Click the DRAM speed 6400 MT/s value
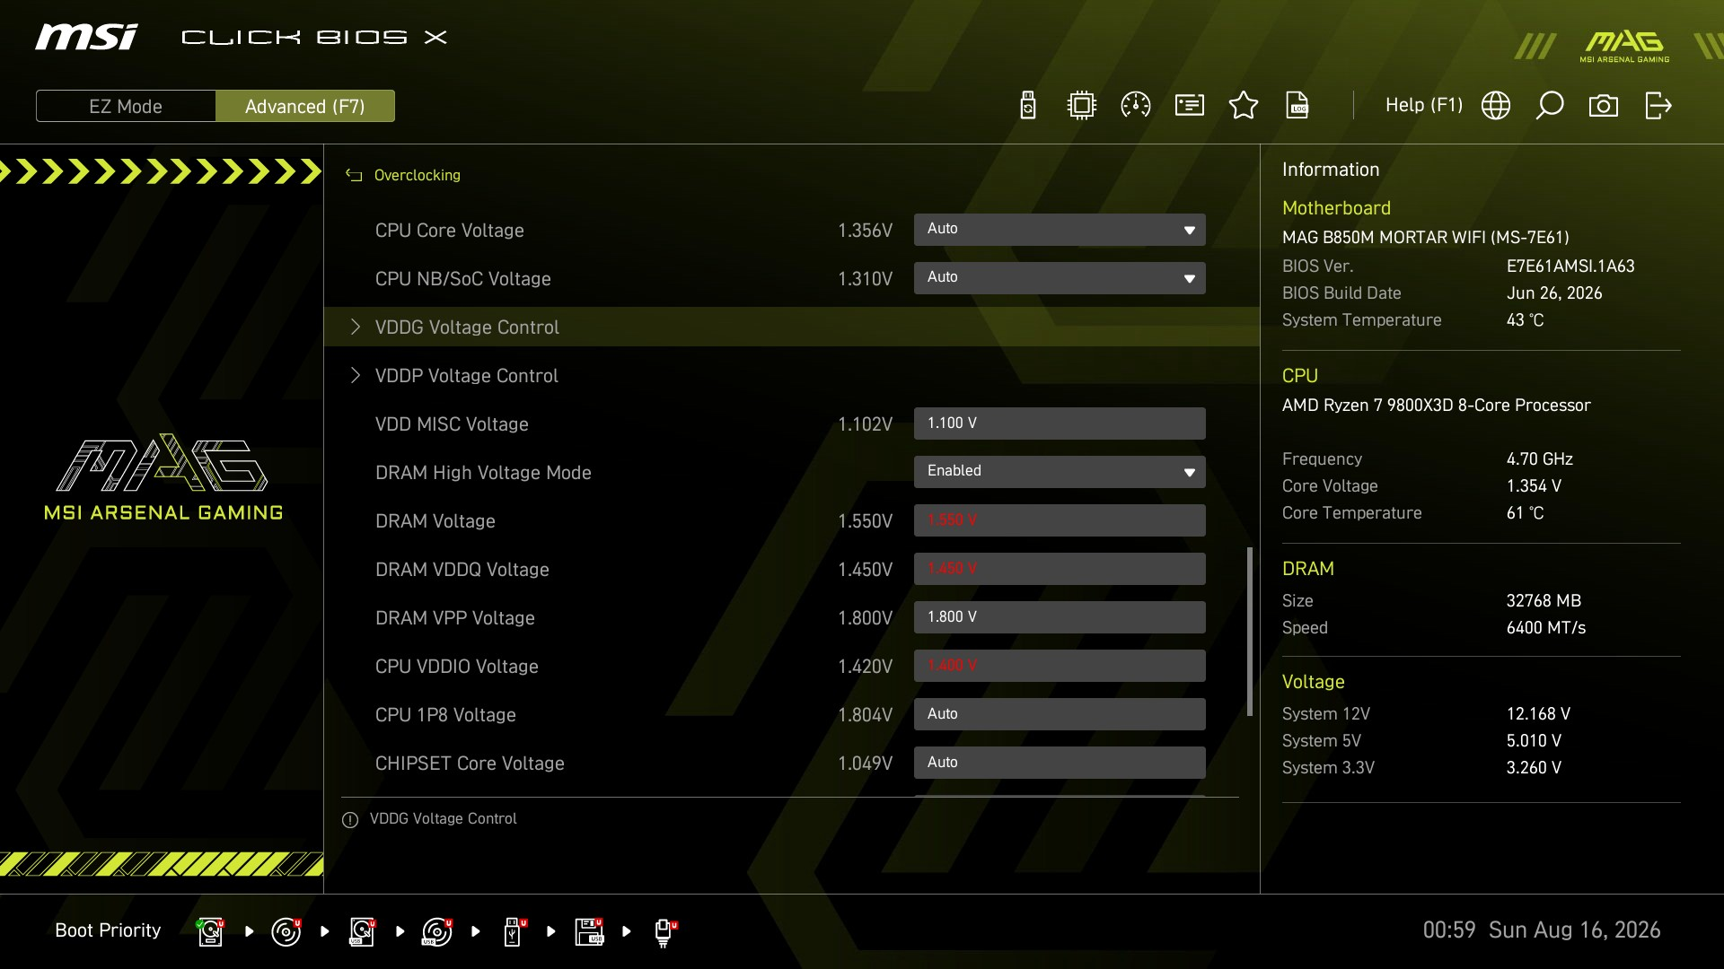The width and height of the screenshot is (1724, 969). point(1545,628)
